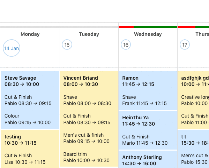Open Vincent Briand's appointment block

click(x=89, y=119)
